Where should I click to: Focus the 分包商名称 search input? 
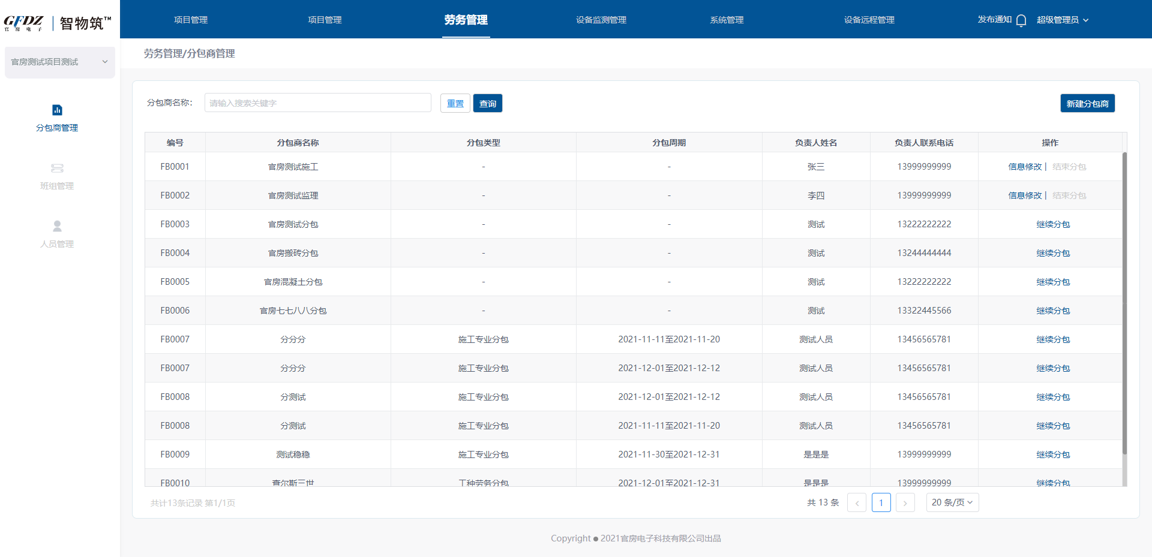(x=318, y=103)
